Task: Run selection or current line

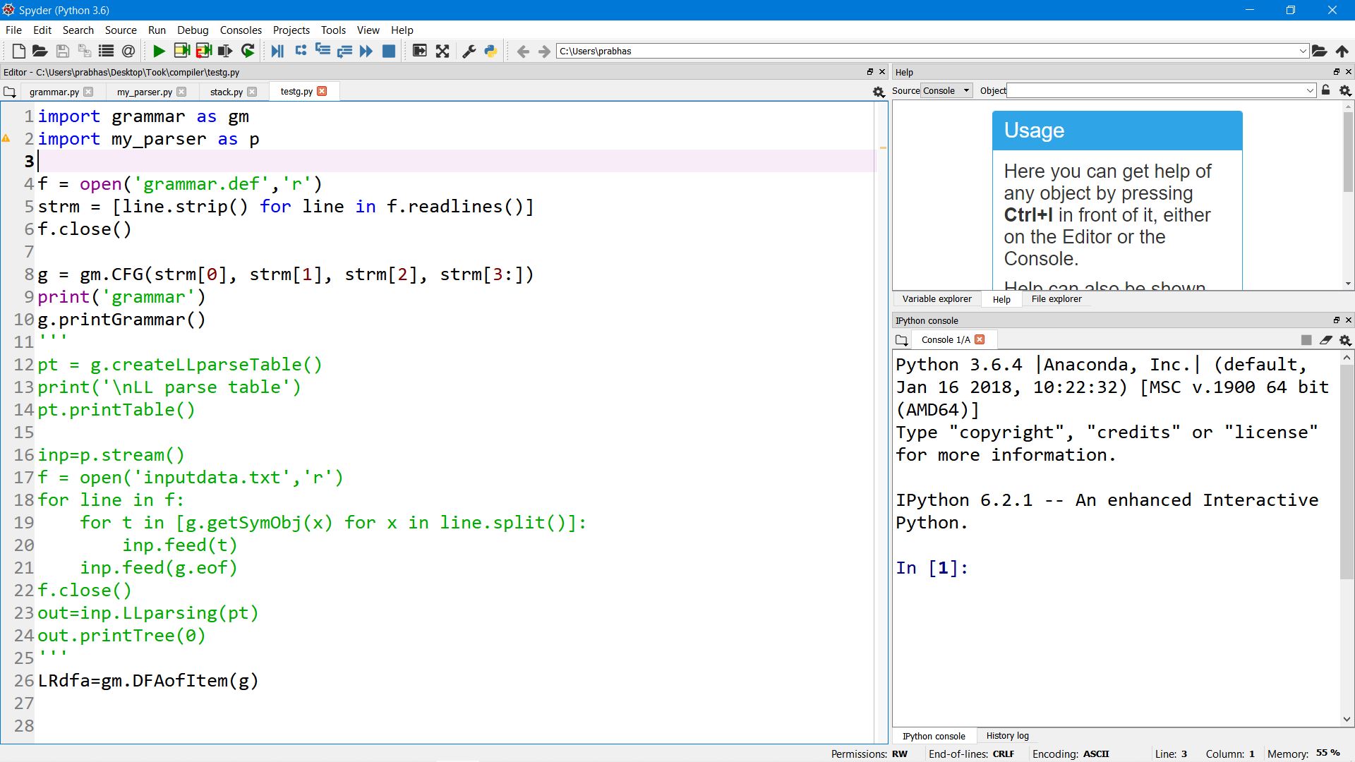Action: pyautogui.click(x=225, y=51)
